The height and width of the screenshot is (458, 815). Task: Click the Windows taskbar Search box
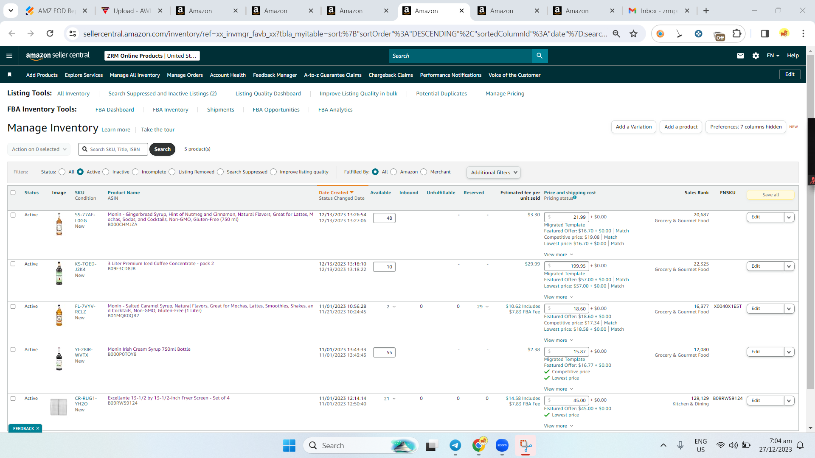[360, 445]
